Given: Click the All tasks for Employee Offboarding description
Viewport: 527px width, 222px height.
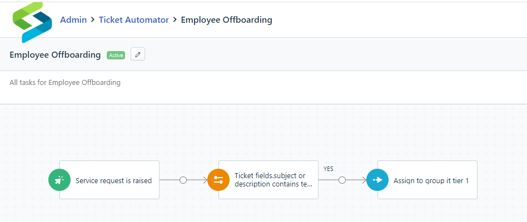Looking at the screenshot, I should (x=65, y=82).
